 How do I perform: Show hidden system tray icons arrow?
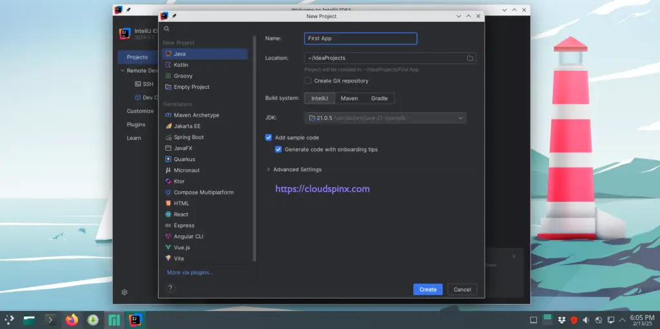click(622, 320)
